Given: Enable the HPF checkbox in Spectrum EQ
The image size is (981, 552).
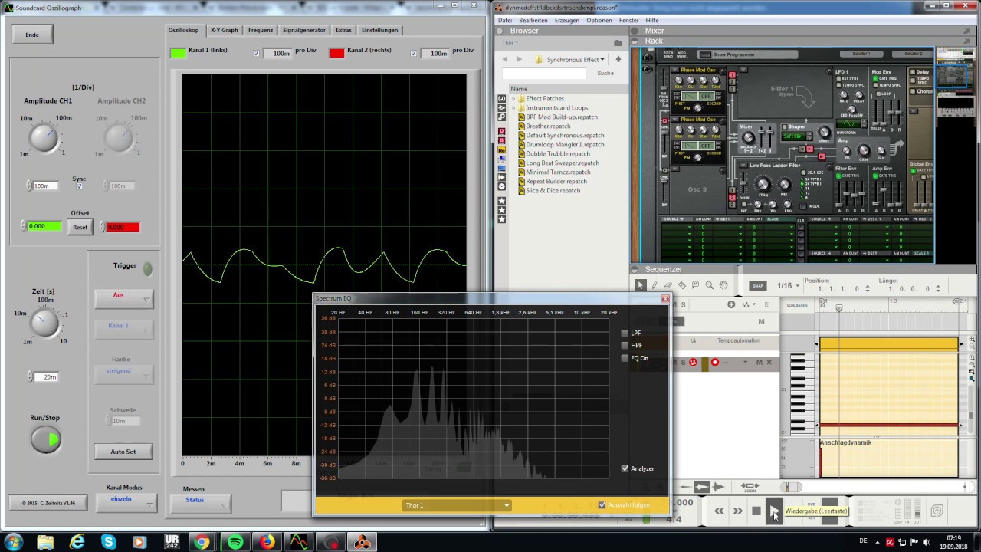Looking at the screenshot, I should click(x=625, y=346).
